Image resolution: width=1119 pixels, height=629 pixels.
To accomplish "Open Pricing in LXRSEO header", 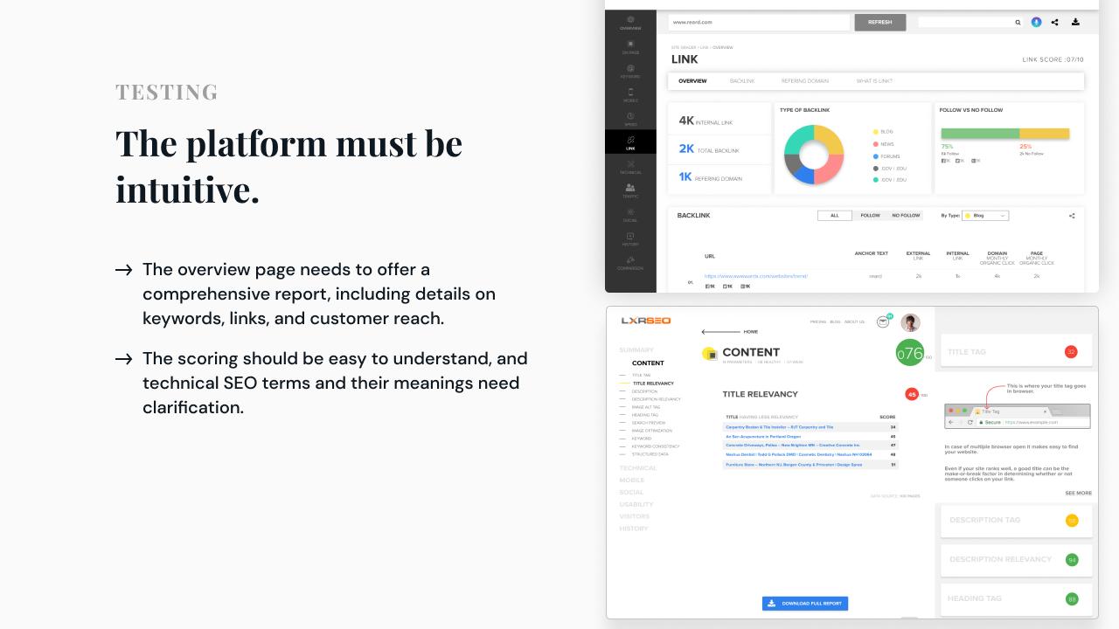I will [x=817, y=321].
